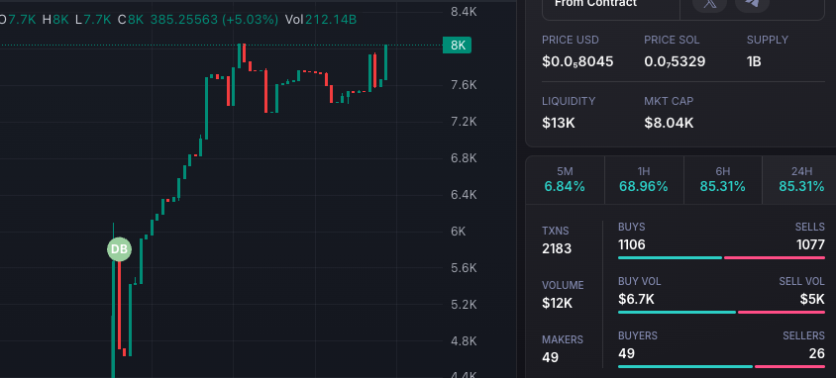The image size is (836, 378).
Task: Click the 4.8K price axis label
Action: [x=464, y=340]
